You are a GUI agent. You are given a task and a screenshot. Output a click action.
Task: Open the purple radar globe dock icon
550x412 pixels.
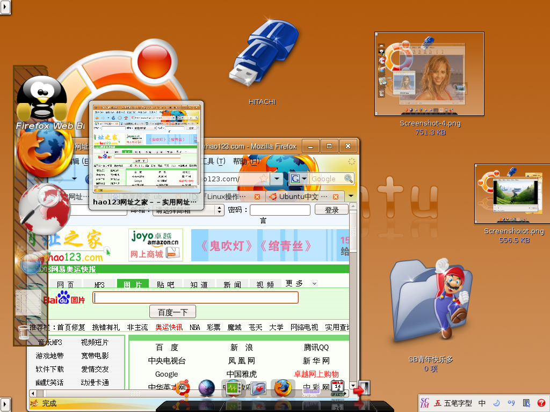[x=207, y=388]
